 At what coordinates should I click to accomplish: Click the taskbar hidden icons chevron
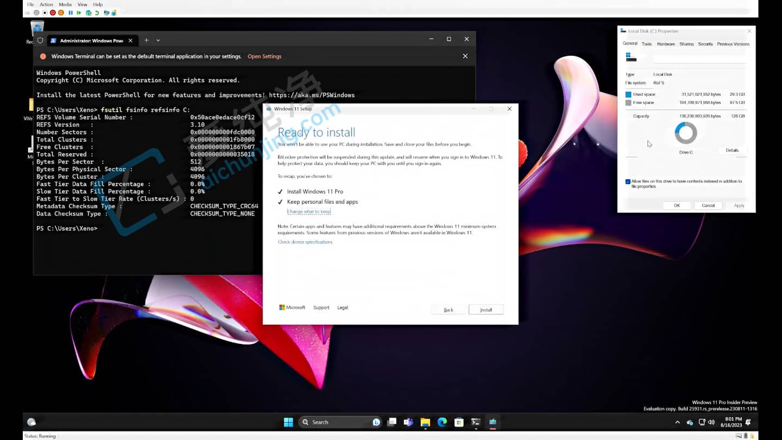coord(678,422)
